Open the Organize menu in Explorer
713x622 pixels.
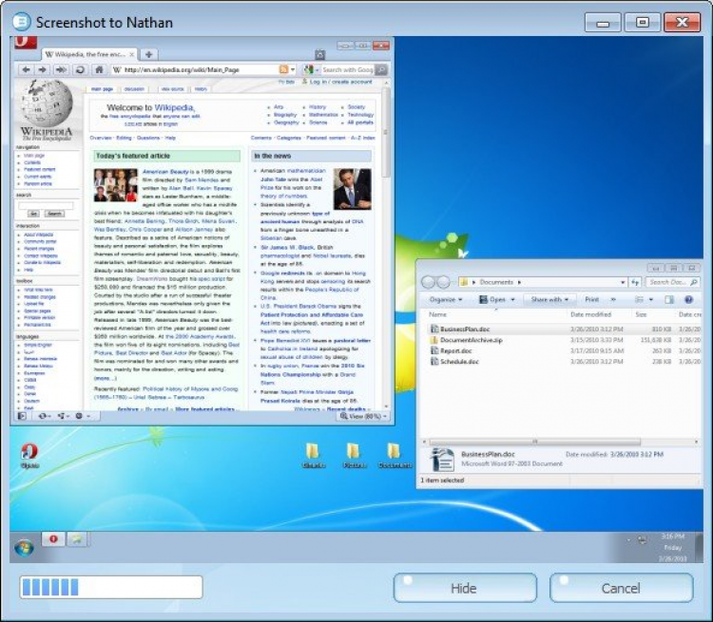(x=446, y=299)
